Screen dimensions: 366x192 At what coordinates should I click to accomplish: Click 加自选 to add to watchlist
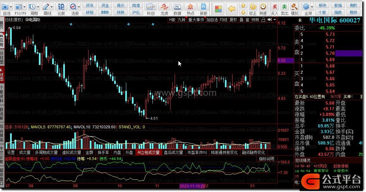212,20
